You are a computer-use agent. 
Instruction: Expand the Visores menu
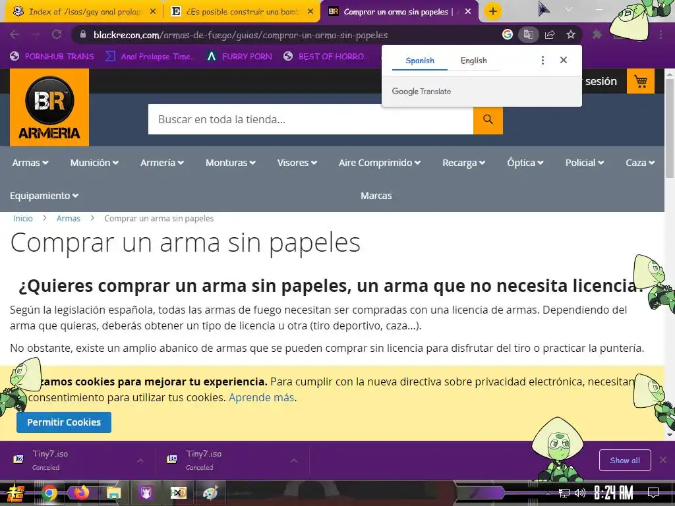pyautogui.click(x=297, y=163)
